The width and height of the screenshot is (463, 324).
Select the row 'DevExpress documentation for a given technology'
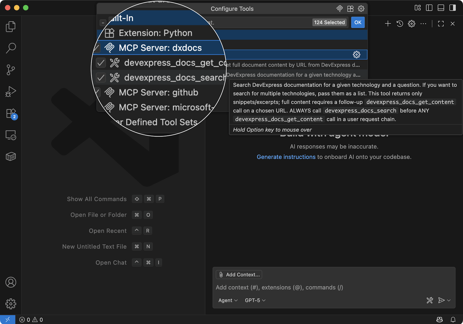tap(232, 75)
